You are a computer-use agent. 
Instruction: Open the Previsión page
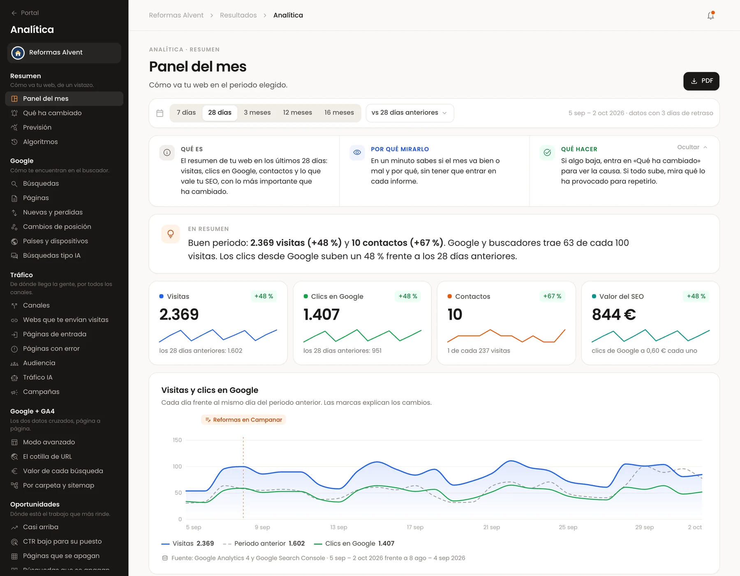tap(64, 128)
